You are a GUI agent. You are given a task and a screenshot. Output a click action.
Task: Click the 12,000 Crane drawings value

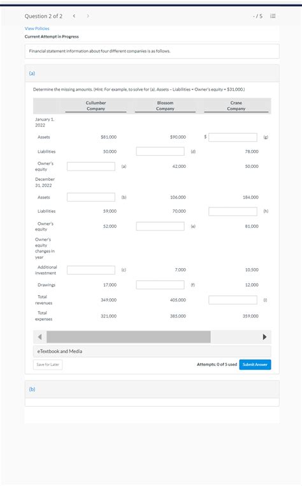coord(252,285)
